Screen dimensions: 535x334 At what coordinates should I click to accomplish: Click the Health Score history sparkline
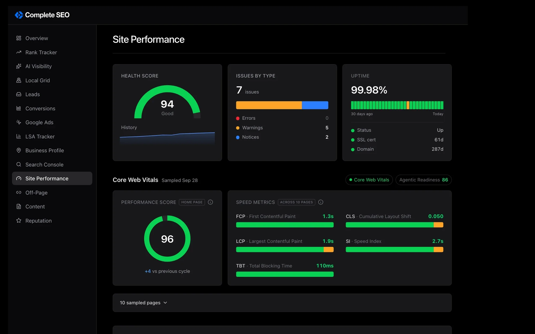tap(167, 138)
